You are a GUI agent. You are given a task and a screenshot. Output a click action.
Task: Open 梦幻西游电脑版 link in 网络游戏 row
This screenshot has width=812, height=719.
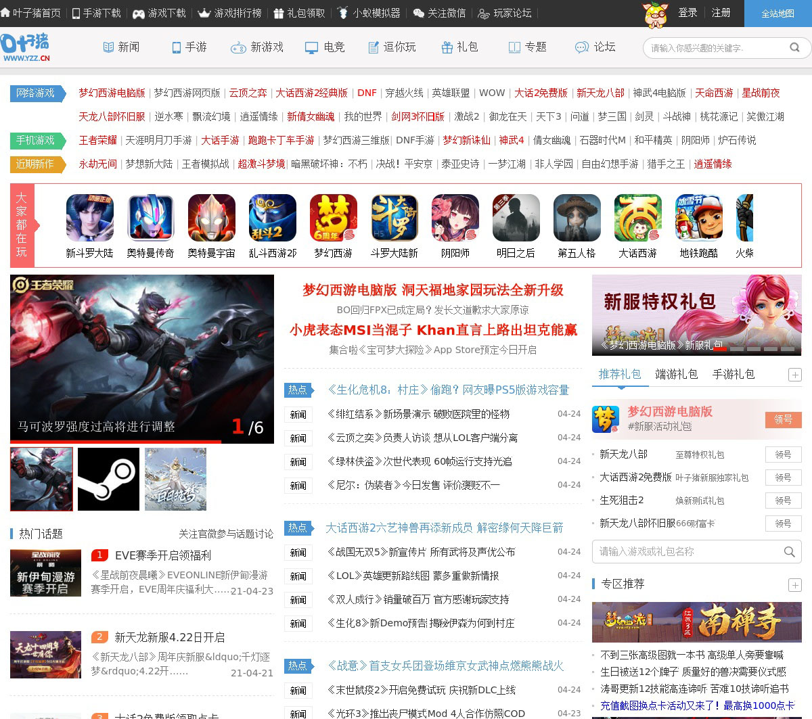tap(112, 93)
